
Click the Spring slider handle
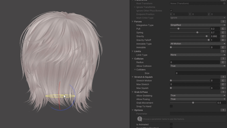click(x=197, y=32)
